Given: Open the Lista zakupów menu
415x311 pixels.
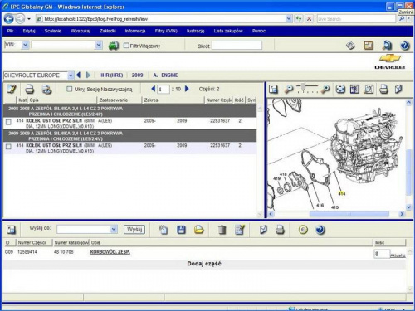Looking at the screenshot, I should click(x=228, y=31).
